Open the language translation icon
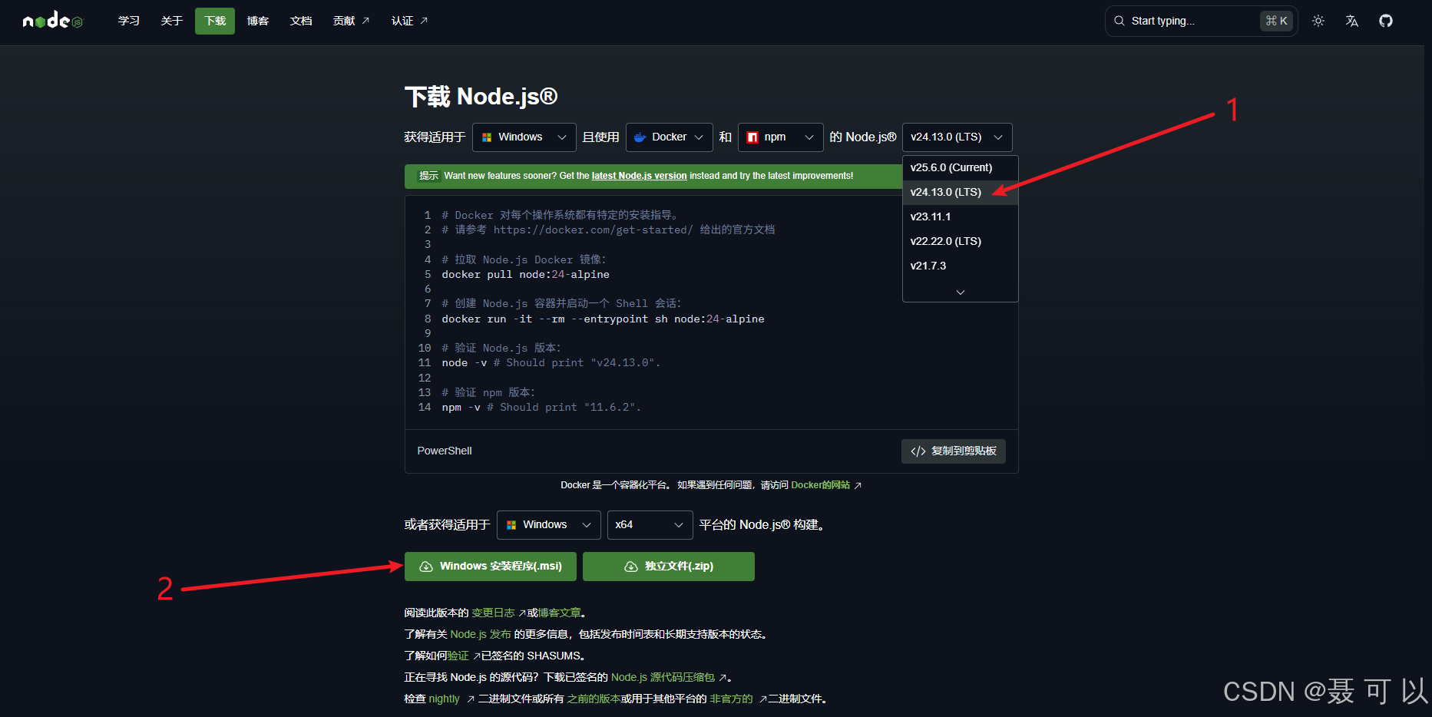The image size is (1432, 717). [1352, 21]
